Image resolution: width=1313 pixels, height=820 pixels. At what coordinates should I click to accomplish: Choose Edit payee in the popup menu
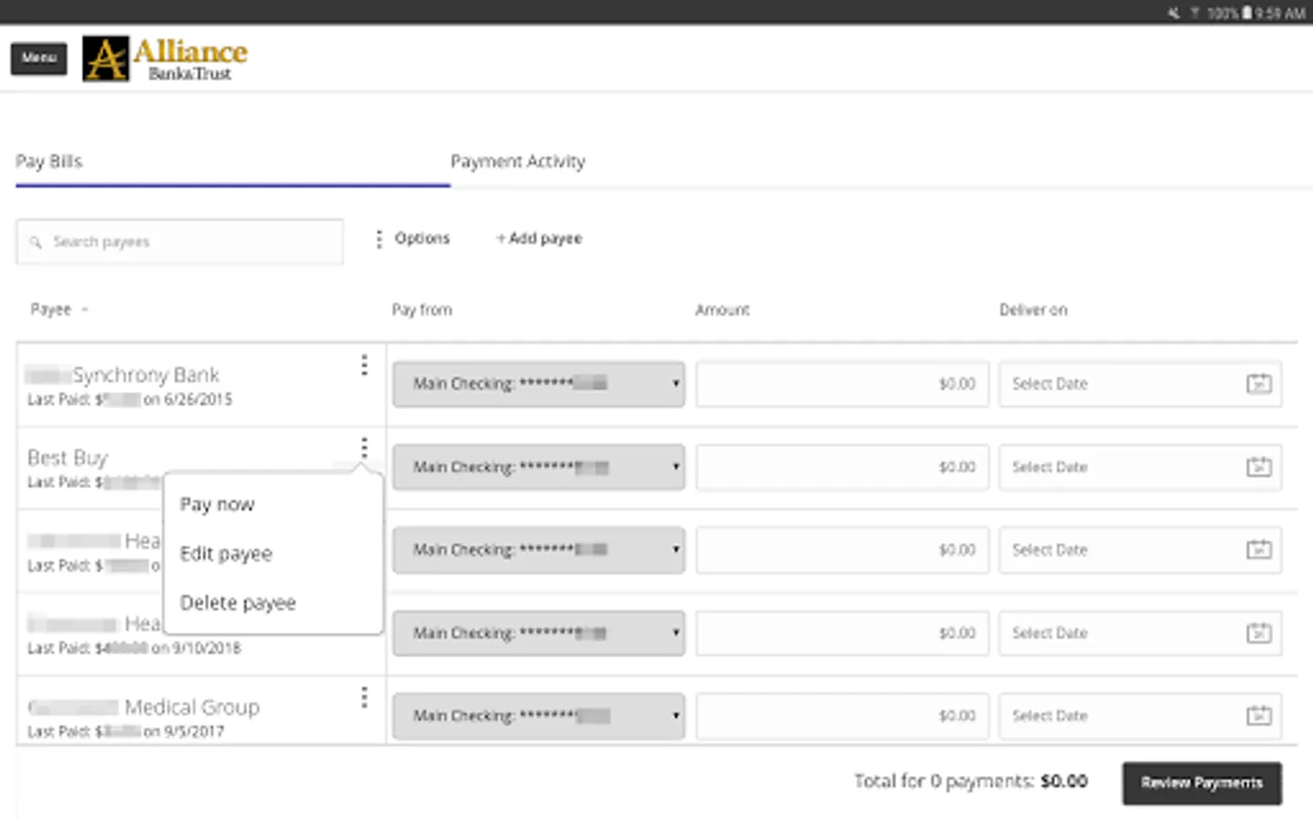[226, 554]
